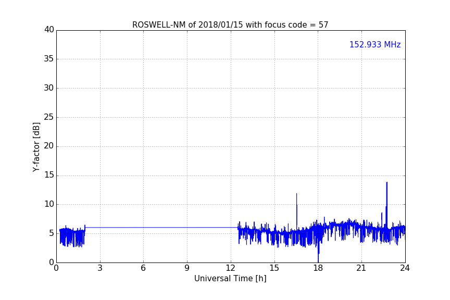
Task: Click the x-axis tick label 6
Action: 144,268
